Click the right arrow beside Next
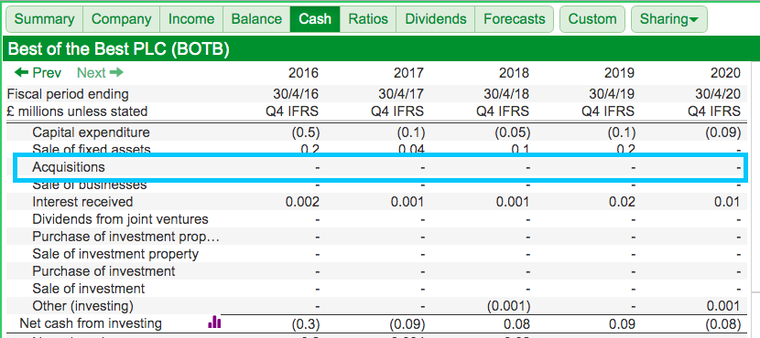760x338 pixels. click(116, 72)
